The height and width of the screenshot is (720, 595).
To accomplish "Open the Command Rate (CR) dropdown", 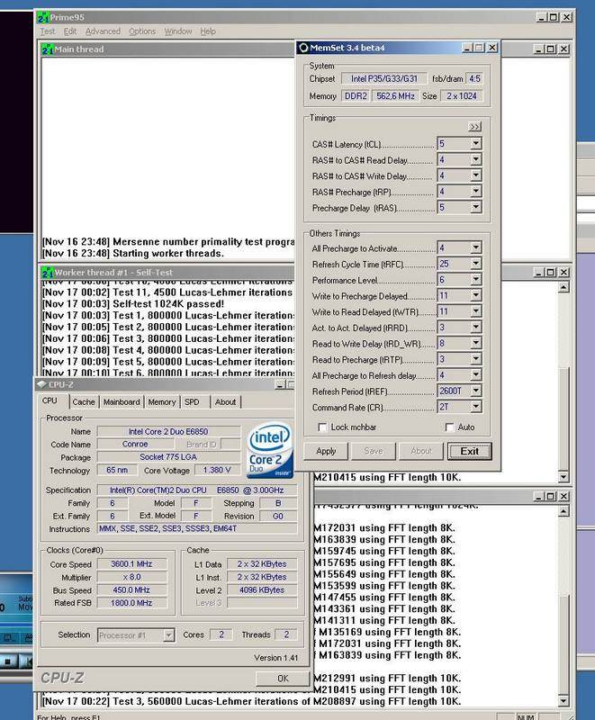I will 476,407.
